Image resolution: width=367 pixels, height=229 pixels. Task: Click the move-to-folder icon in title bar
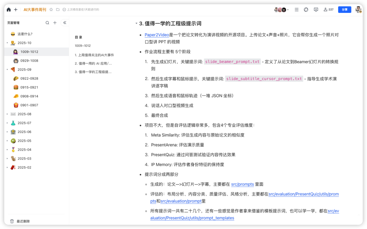58,9
